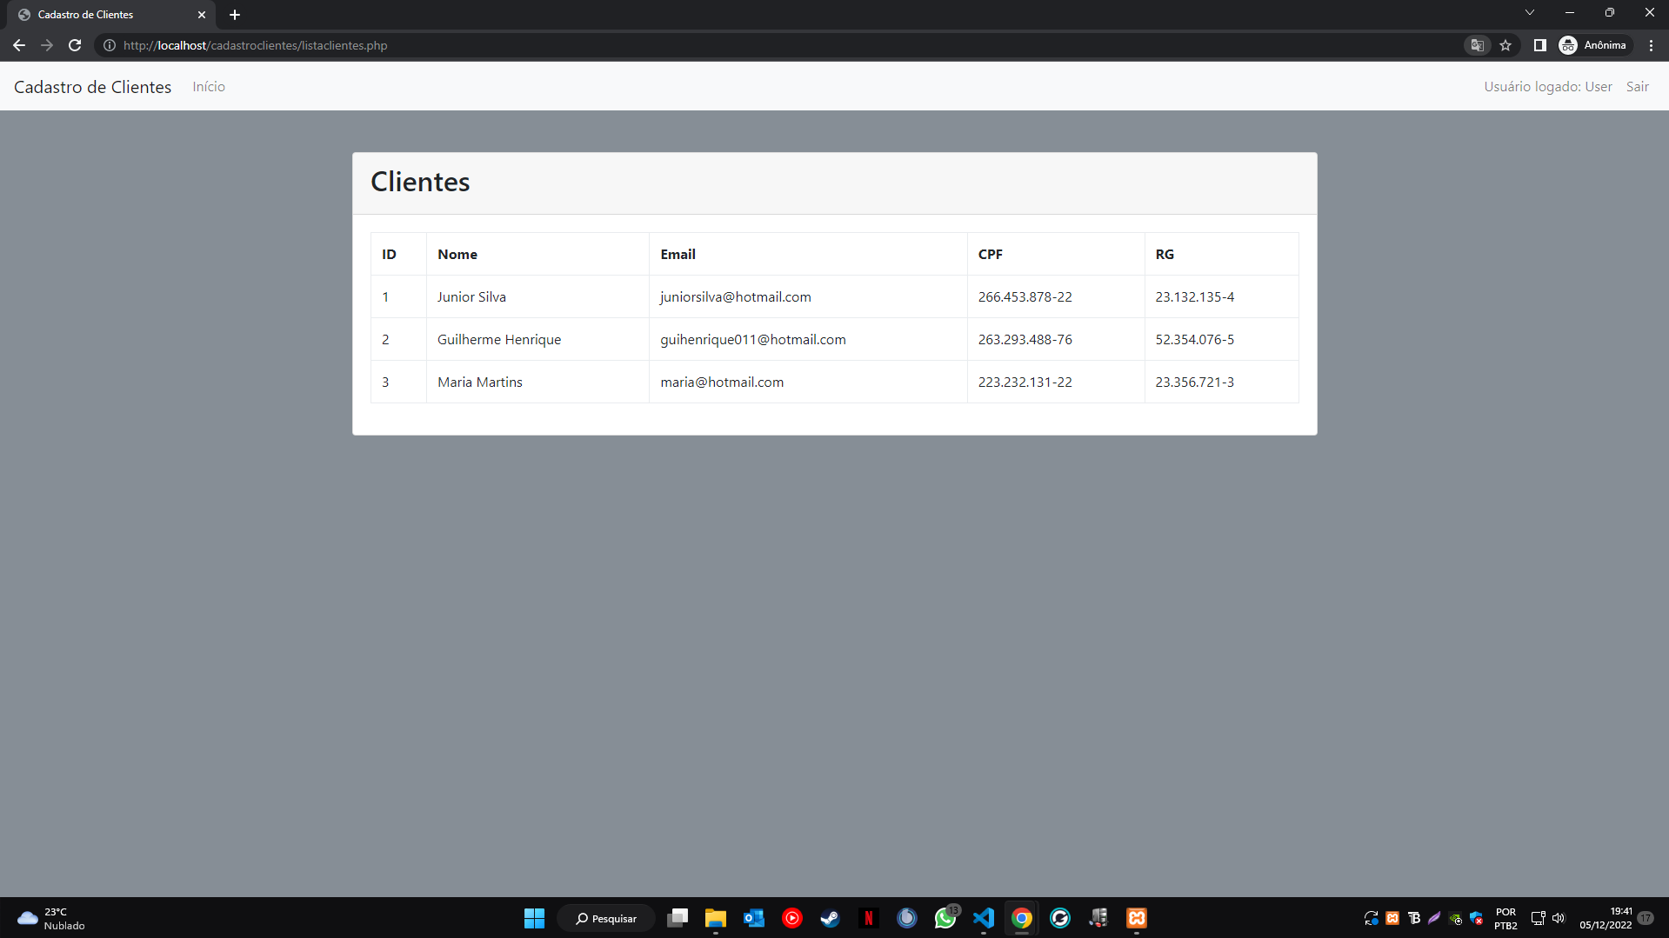Click the Sair logout link
This screenshot has height=938, width=1669.
(1638, 87)
